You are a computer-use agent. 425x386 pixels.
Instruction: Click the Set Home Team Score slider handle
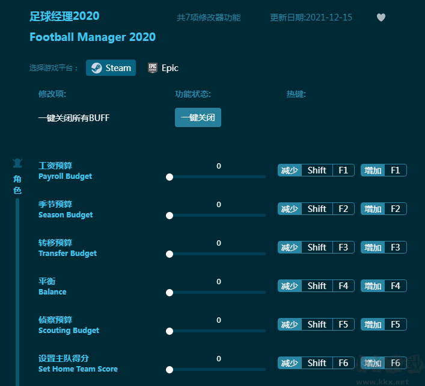[x=170, y=370]
